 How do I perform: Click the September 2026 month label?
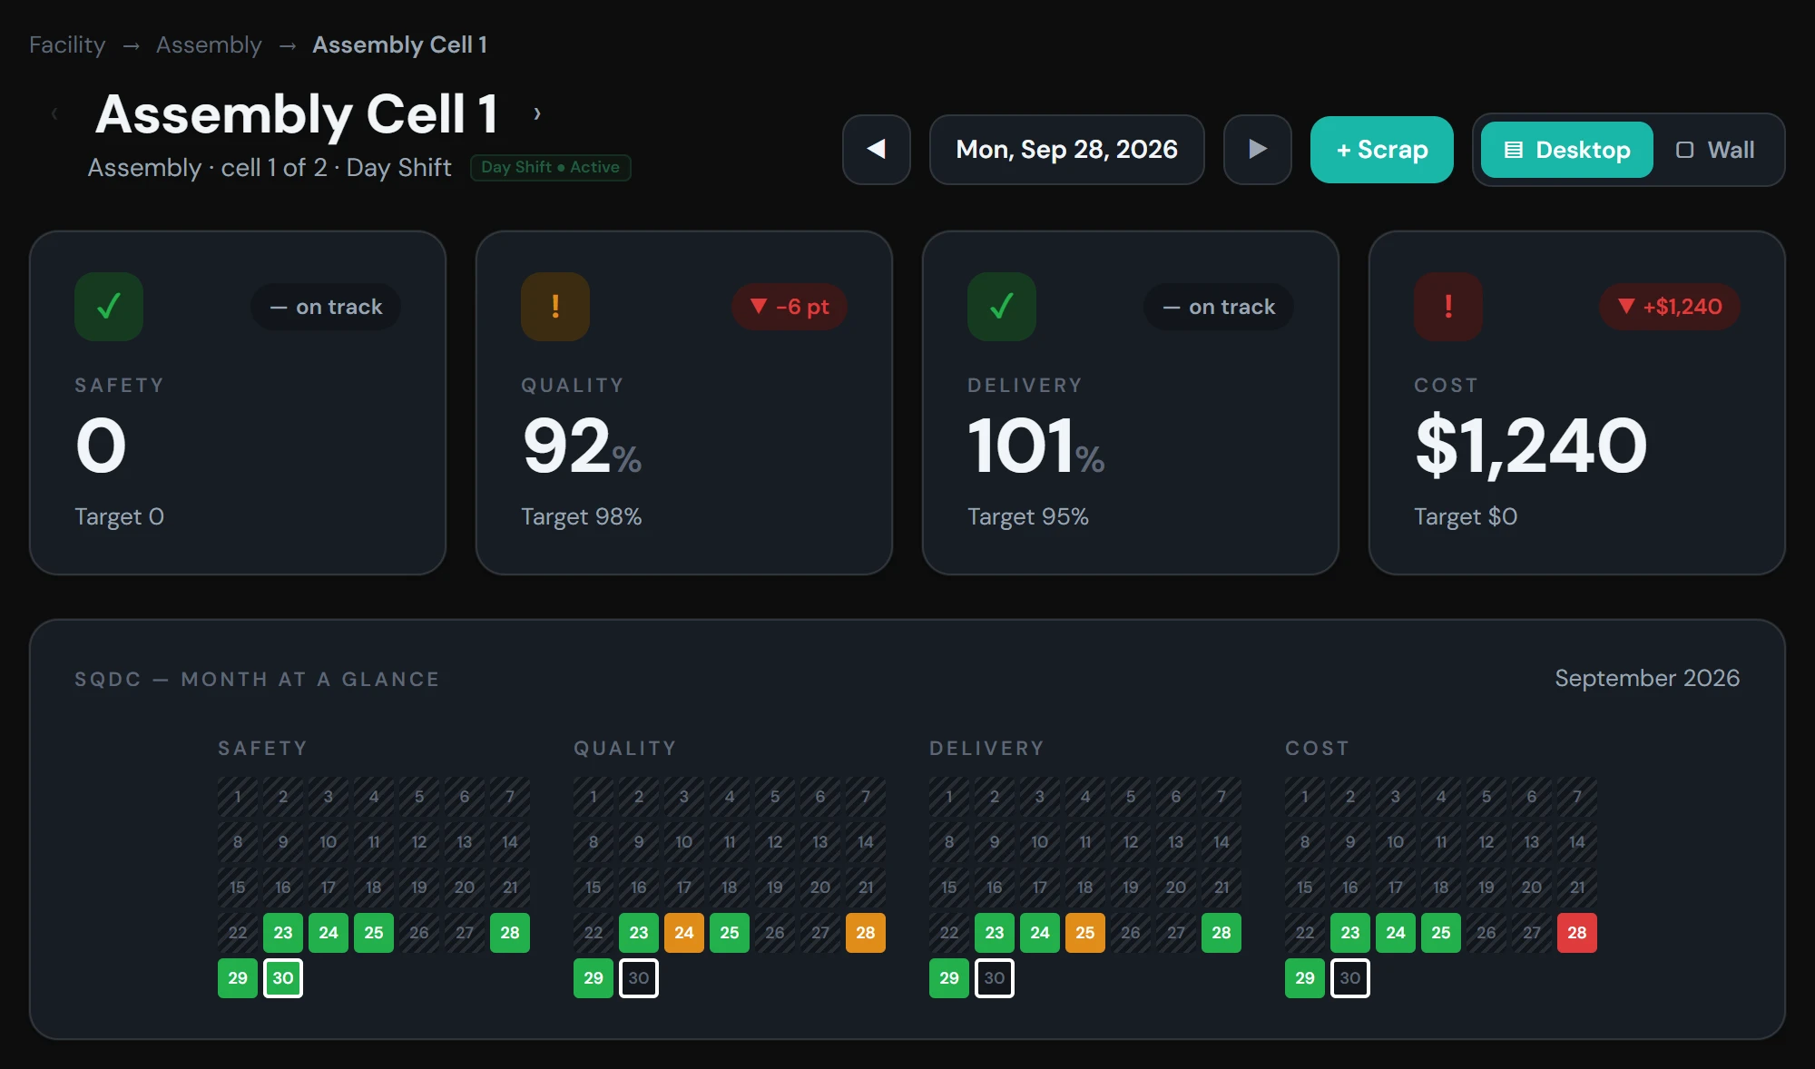1647,678
